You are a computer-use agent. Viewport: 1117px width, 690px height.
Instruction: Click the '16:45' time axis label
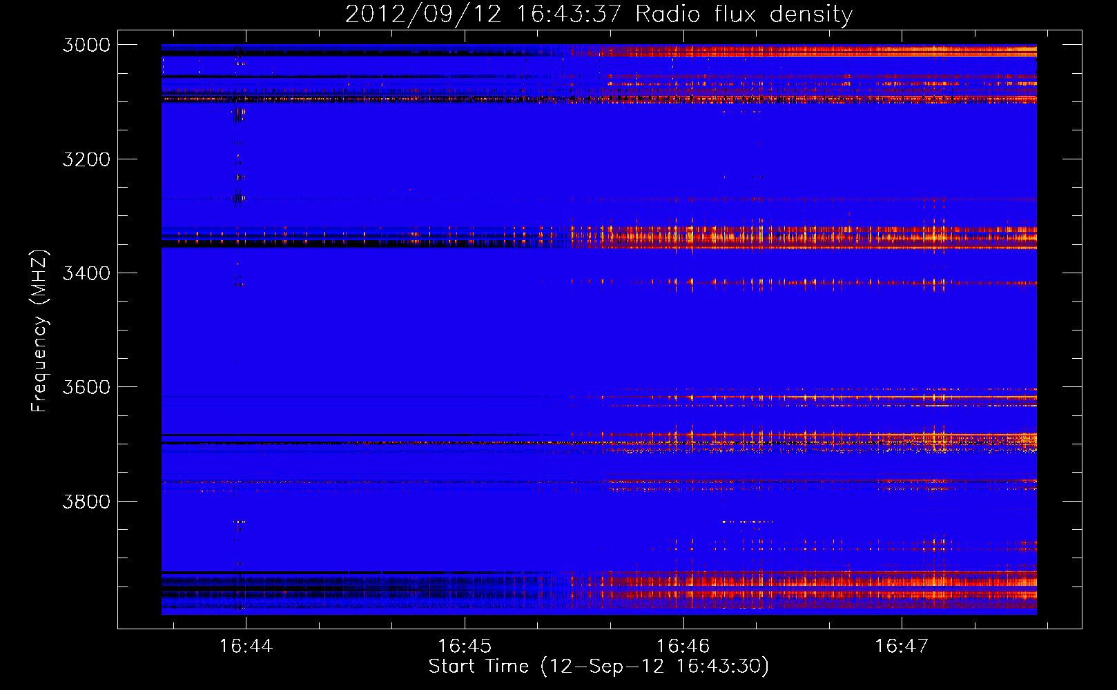pos(465,646)
